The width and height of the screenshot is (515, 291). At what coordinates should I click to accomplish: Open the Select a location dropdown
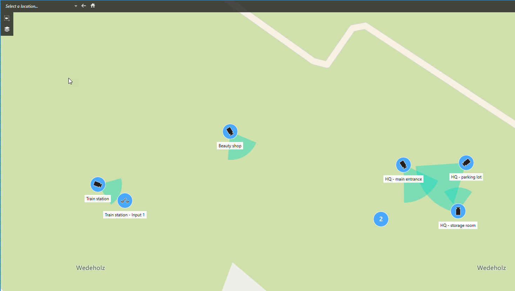point(39,6)
